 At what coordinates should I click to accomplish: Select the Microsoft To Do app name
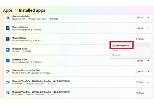click(x=19, y=60)
